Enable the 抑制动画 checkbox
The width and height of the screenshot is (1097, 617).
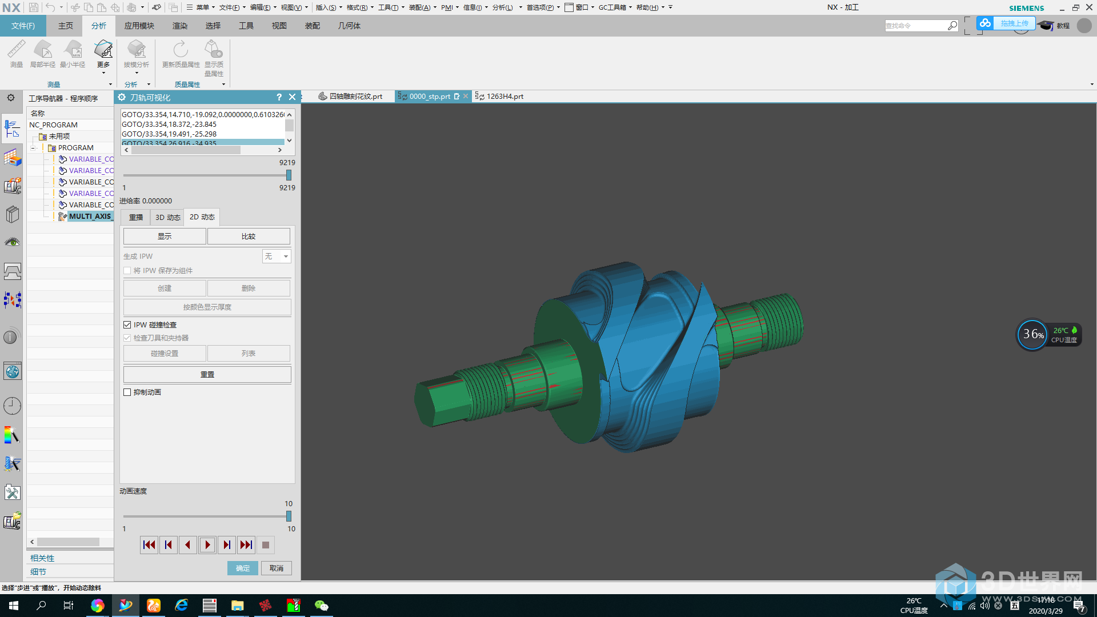(127, 392)
